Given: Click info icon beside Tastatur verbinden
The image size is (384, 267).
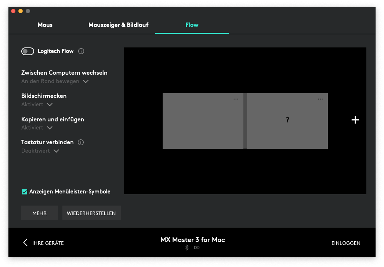Looking at the screenshot, I should 81,142.
